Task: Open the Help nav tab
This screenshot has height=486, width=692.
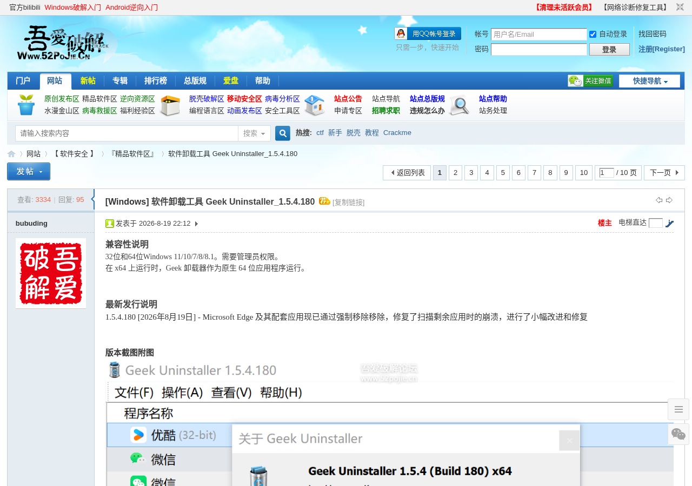Action: [x=263, y=81]
